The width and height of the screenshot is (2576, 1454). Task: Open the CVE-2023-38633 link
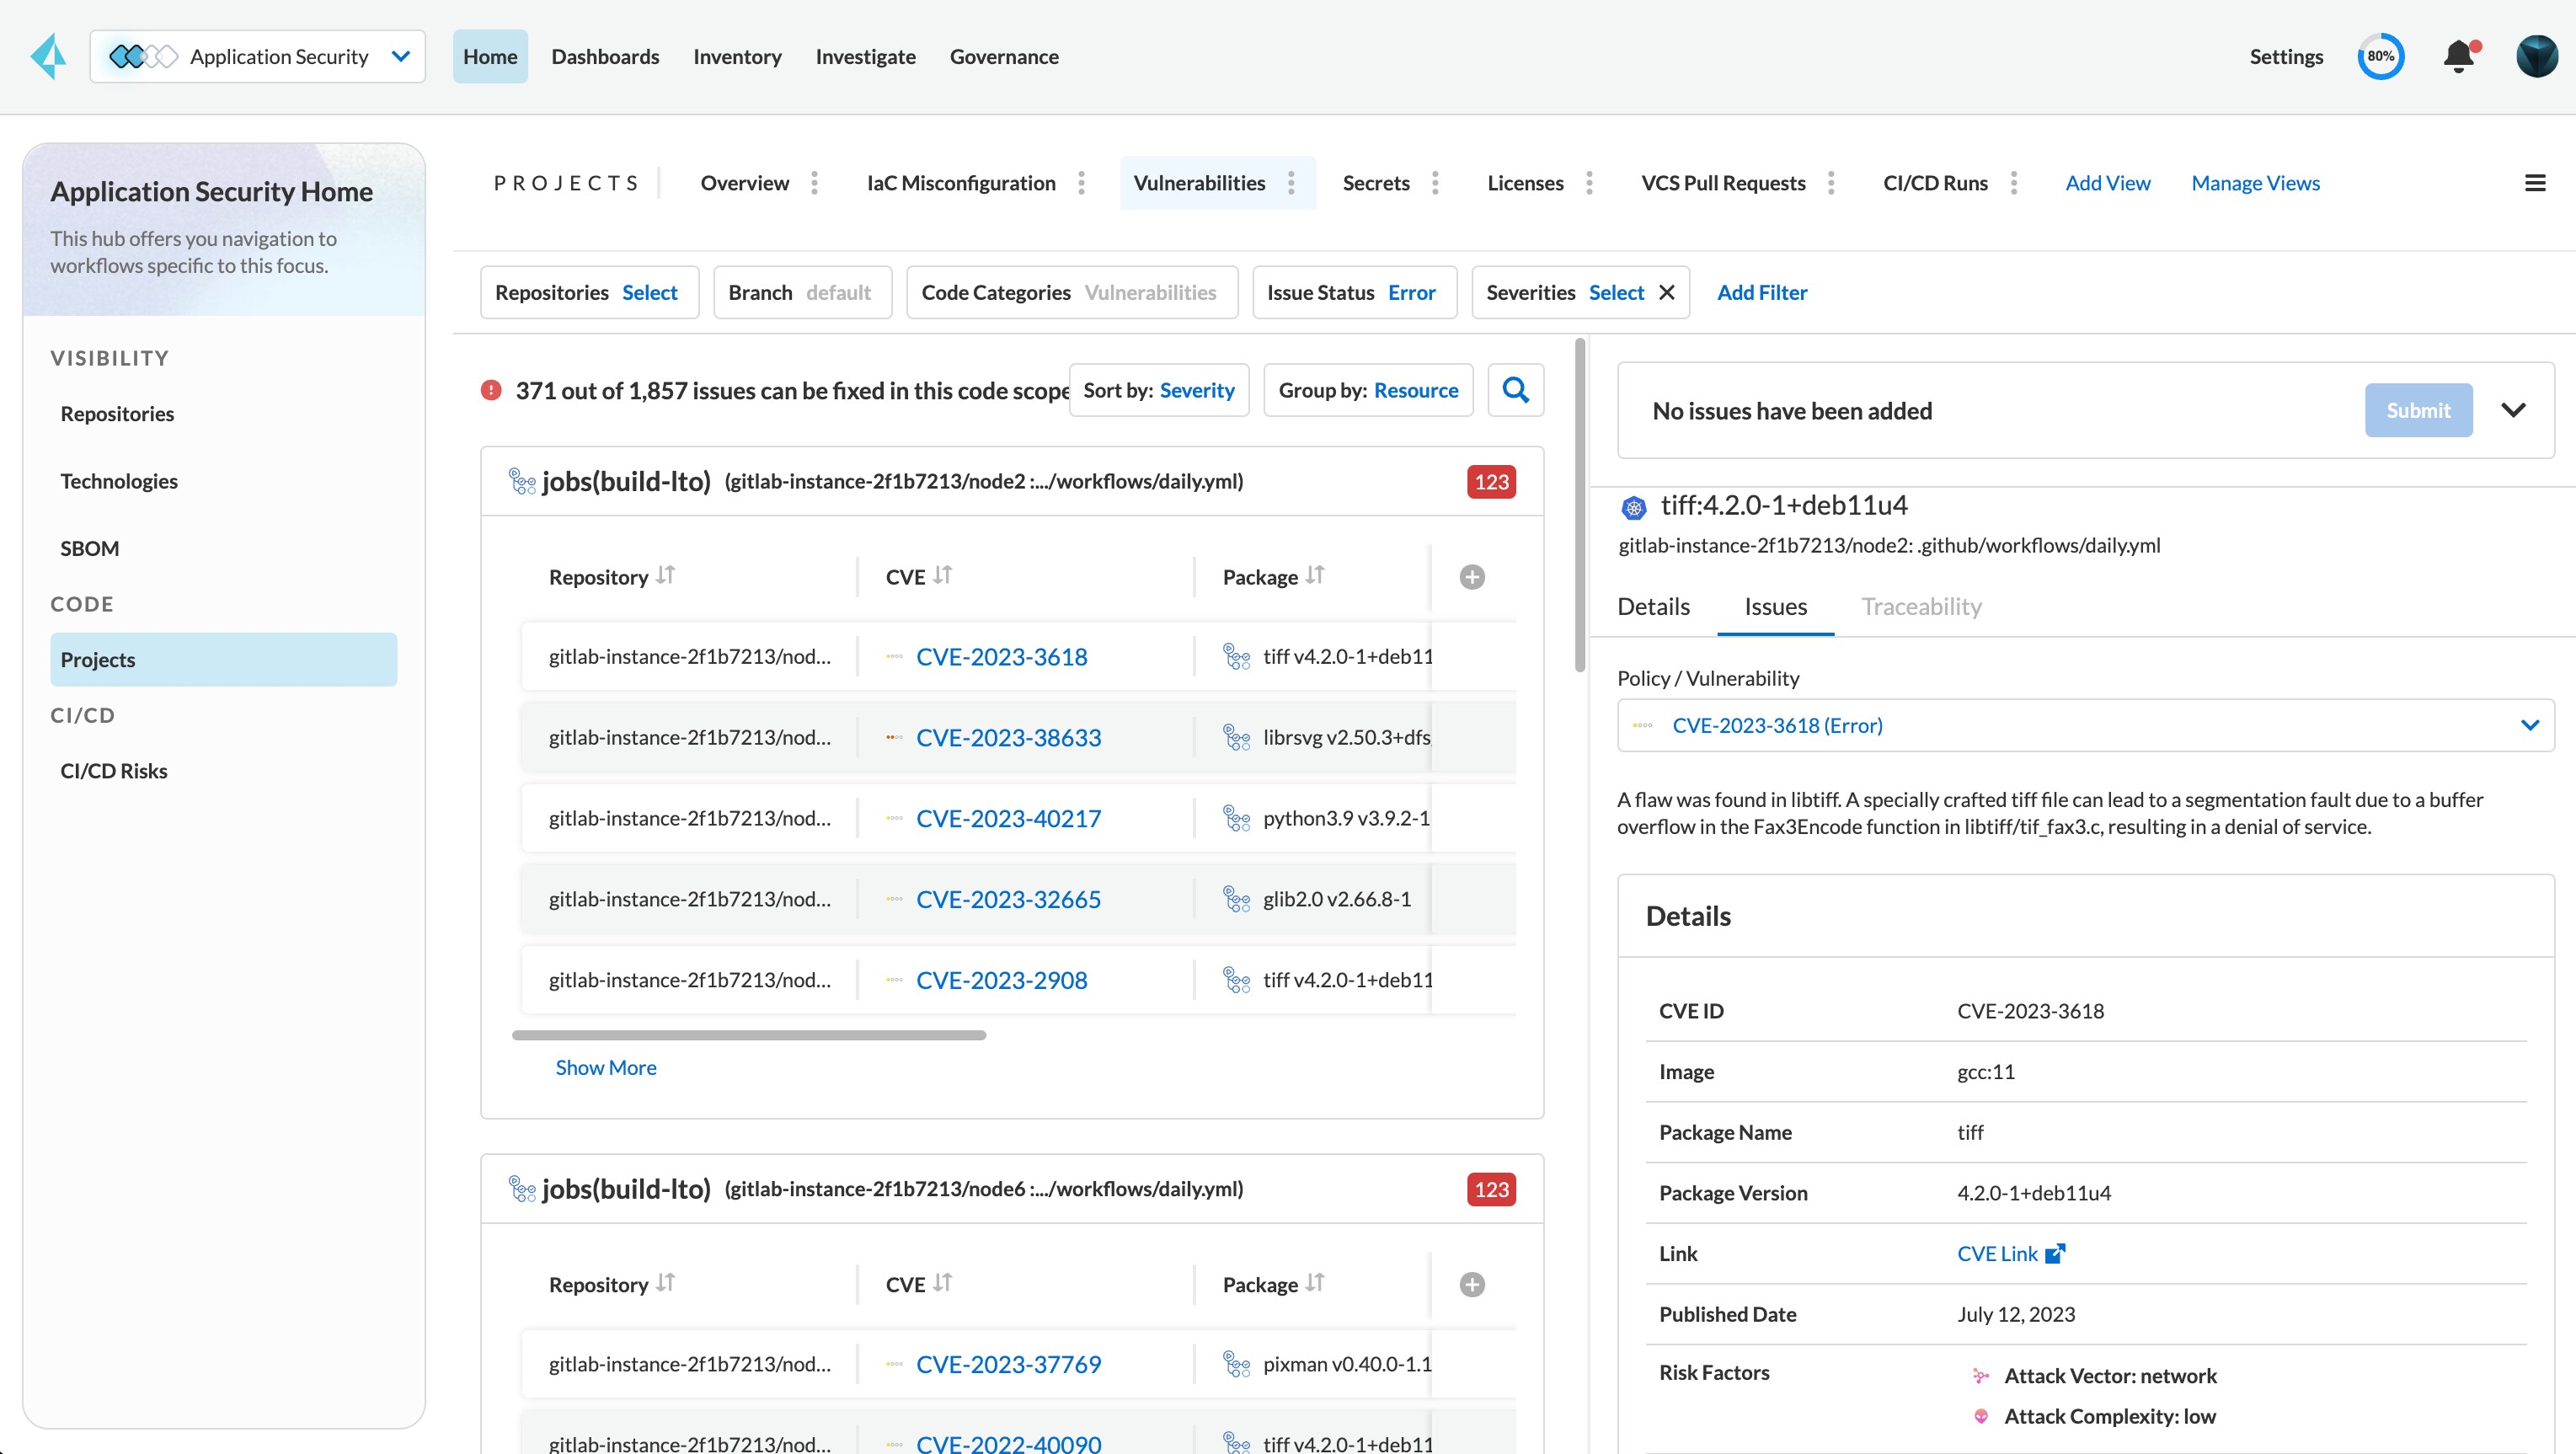pos(1008,738)
